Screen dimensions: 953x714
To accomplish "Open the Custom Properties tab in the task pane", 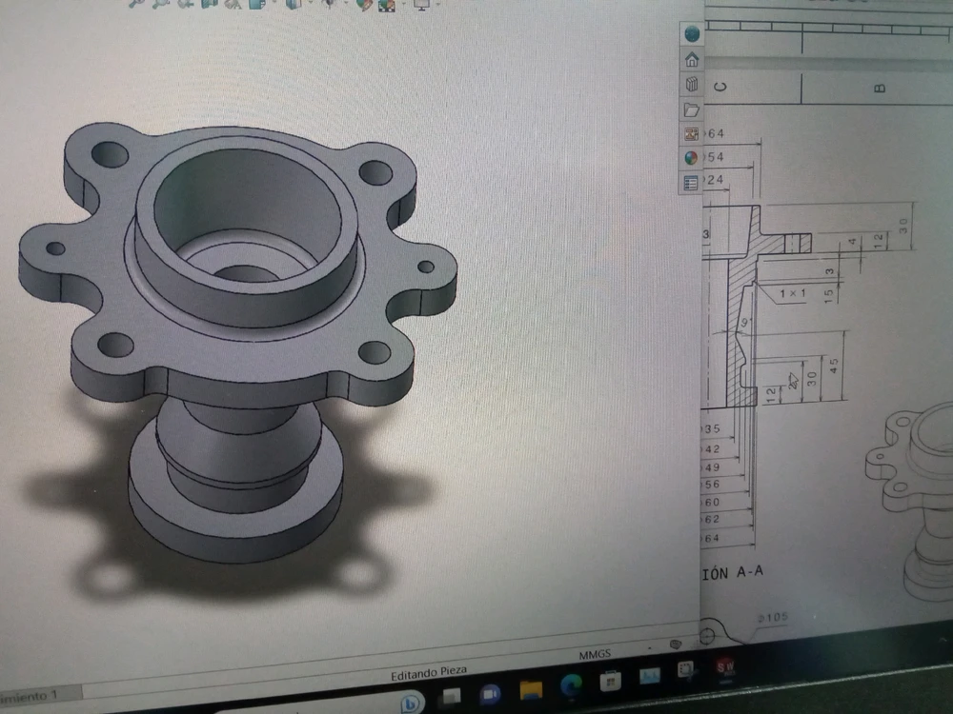I will coord(692,183).
